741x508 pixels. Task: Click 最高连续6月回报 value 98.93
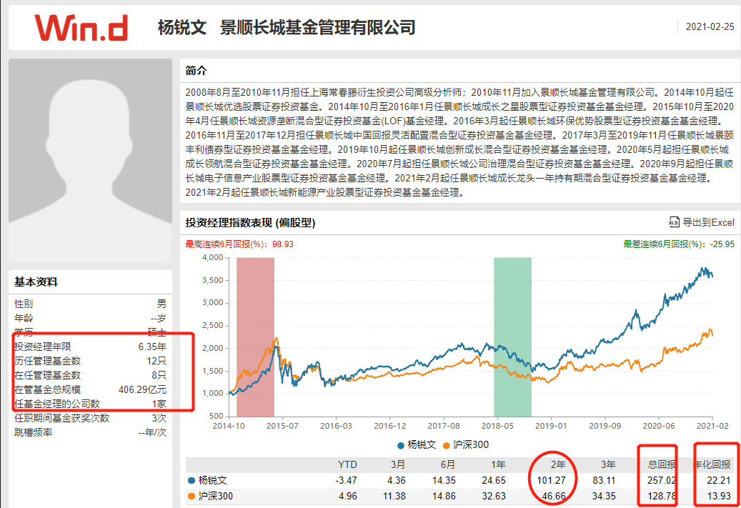tap(282, 244)
